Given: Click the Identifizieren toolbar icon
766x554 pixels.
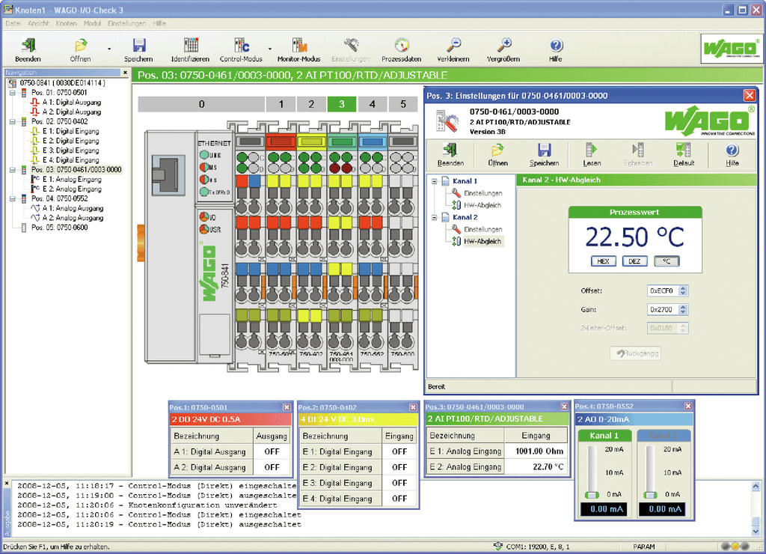Looking at the screenshot, I should click(190, 46).
